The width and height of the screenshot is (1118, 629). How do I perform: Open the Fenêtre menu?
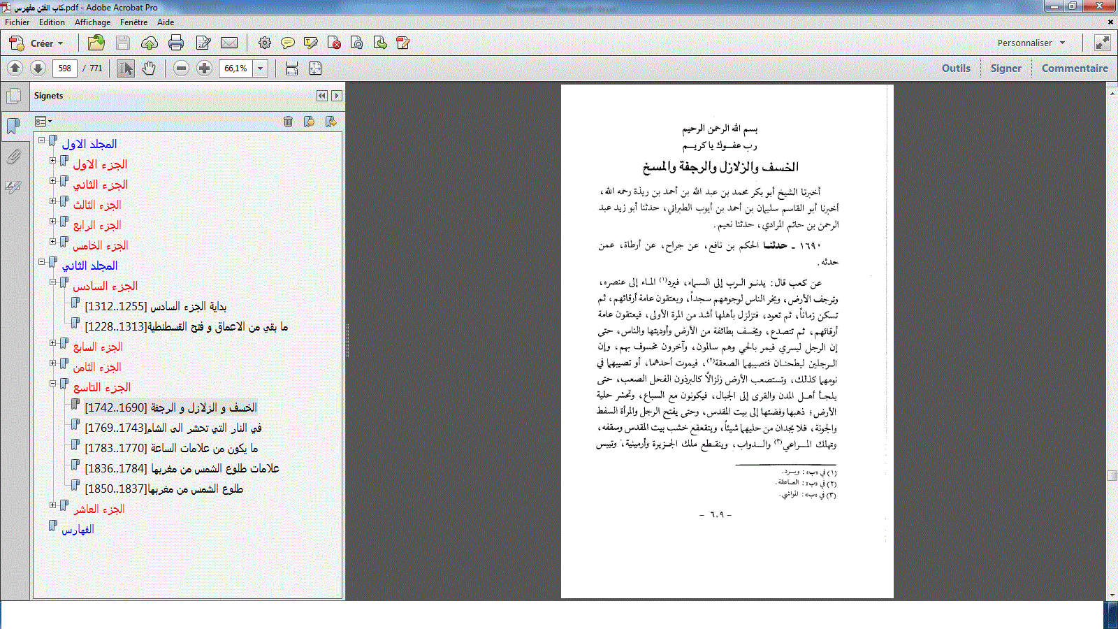[133, 22]
